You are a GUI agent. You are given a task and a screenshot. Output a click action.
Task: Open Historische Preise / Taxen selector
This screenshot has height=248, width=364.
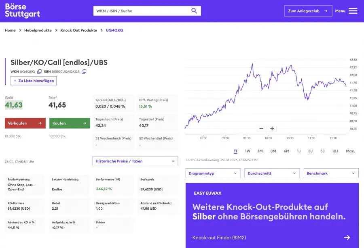135,161
